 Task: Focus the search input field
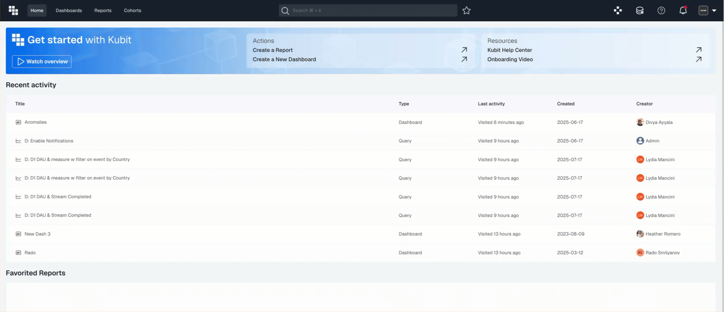pos(368,10)
